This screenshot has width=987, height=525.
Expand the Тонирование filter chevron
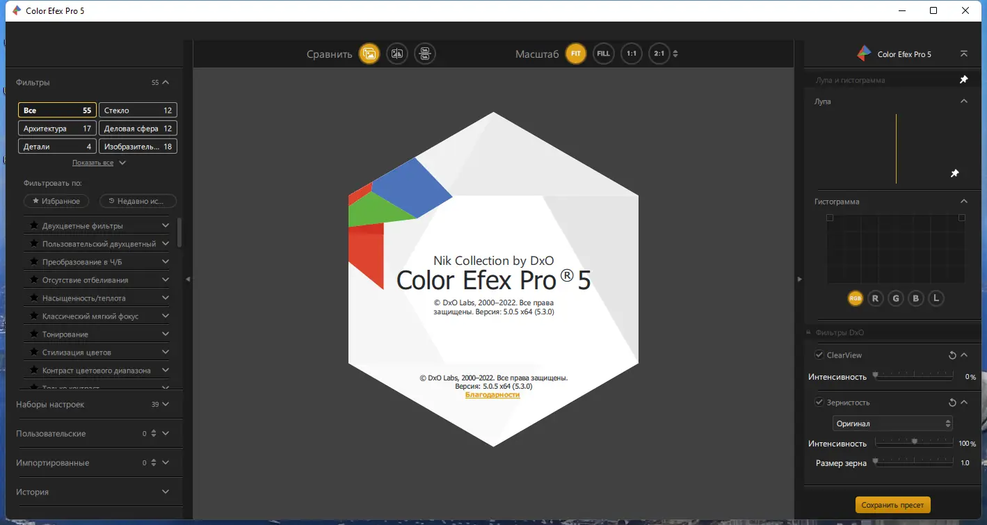pyautogui.click(x=166, y=334)
